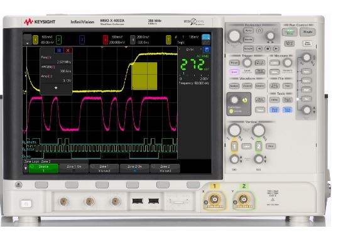Screen dimensions: 338x238
Task: Push the Meas key
Action: [x=275, y=72]
